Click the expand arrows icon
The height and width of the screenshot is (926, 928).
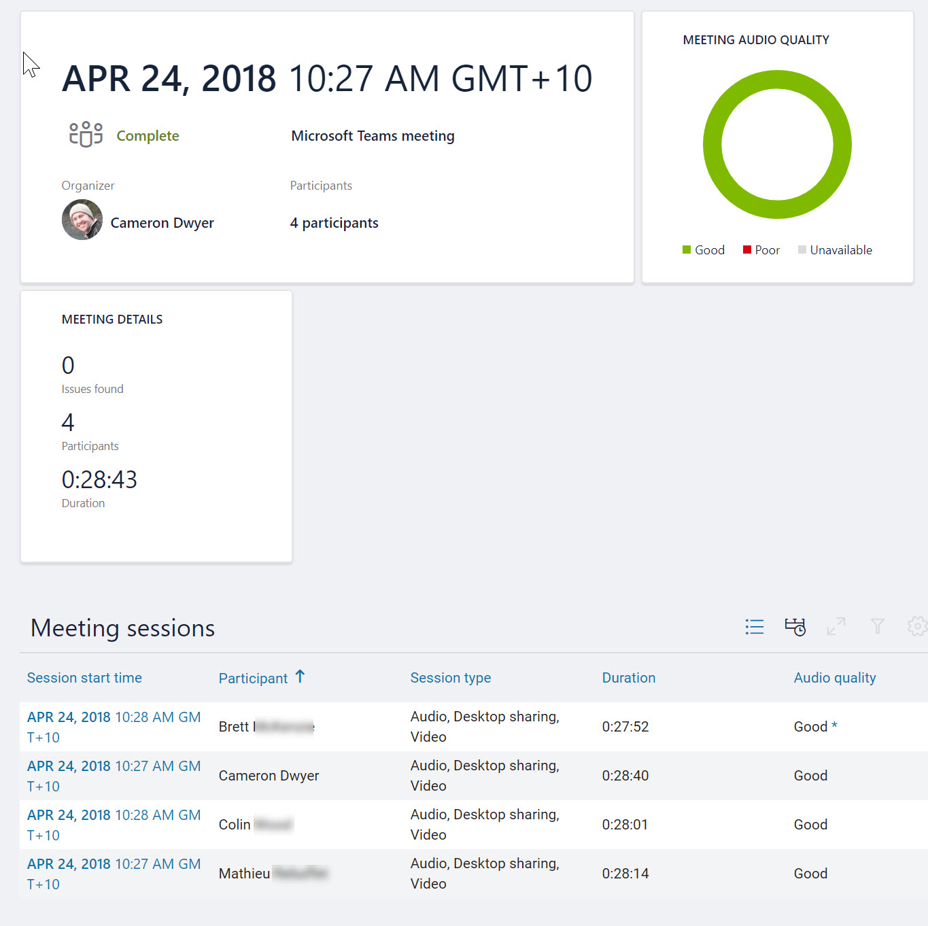point(836,626)
